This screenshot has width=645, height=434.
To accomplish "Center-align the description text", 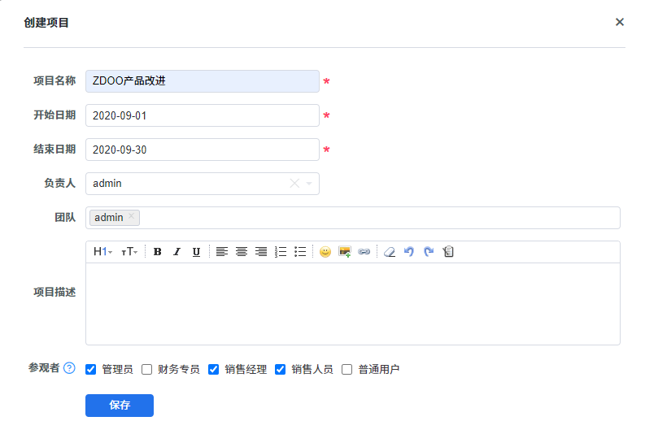I will tap(242, 251).
